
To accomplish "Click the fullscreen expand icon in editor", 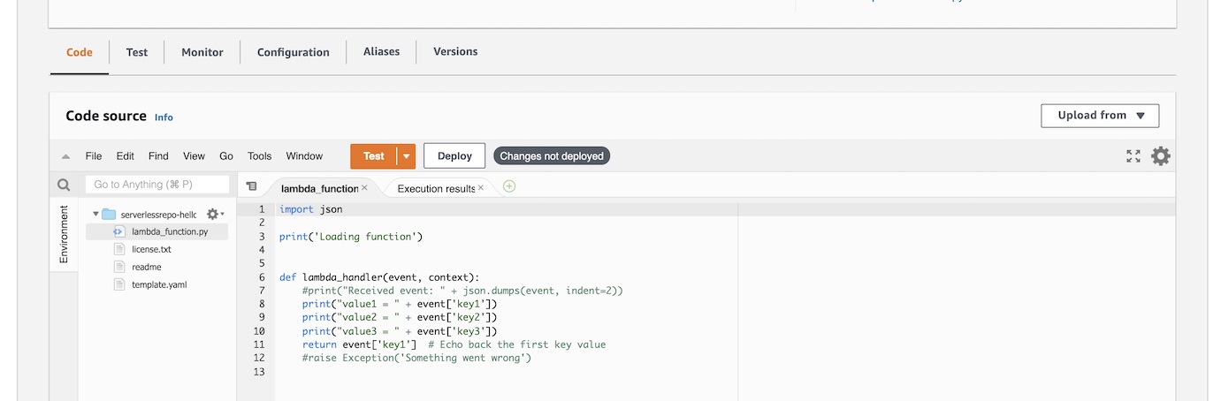I will [1133, 156].
